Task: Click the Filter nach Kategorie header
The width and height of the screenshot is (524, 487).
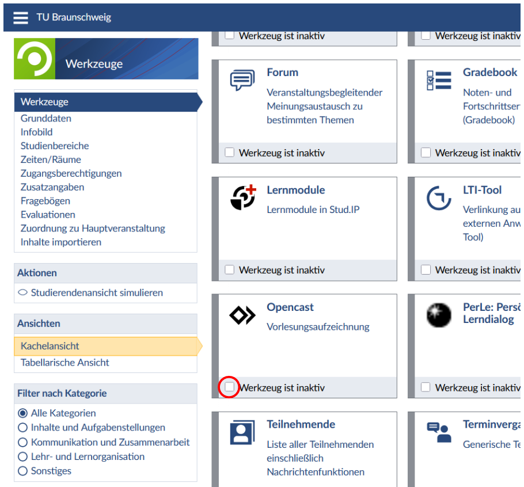Action: (105, 394)
